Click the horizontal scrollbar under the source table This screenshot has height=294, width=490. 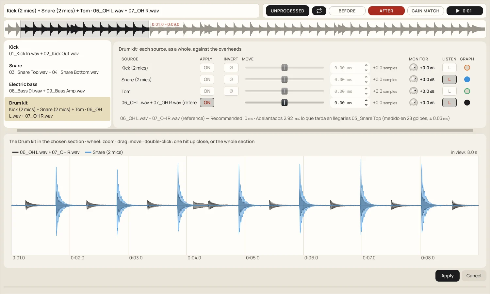[x=245, y=130]
